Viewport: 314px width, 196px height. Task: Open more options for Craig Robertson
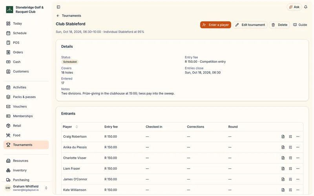[298, 136]
